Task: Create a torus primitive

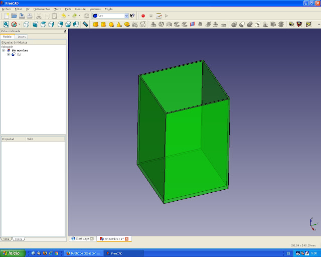Action: click(127, 25)
